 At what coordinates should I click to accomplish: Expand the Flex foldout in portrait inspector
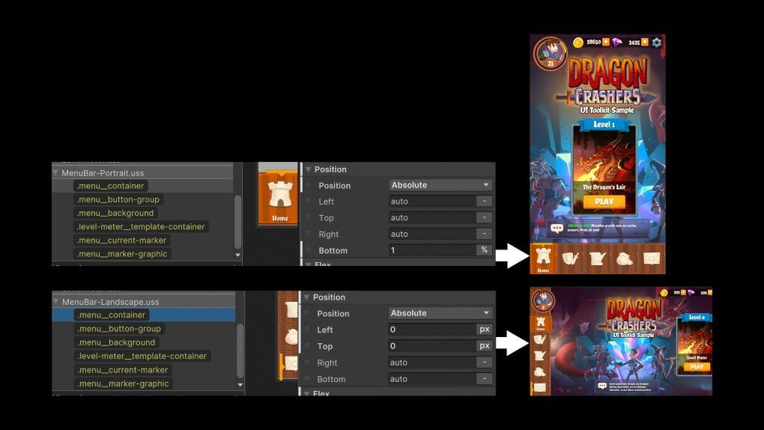point(308,264)
